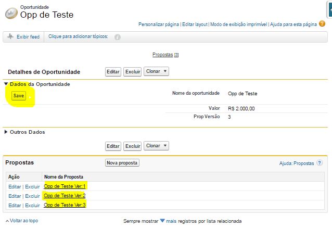
Task: Click Voltar ao topo link
Action: 22,221
